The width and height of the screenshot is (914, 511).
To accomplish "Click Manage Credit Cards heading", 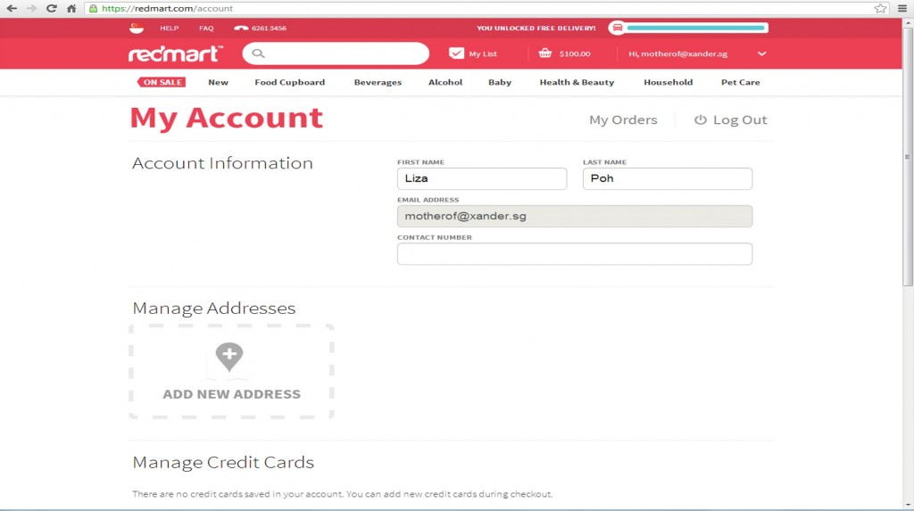I will point(223,462).
